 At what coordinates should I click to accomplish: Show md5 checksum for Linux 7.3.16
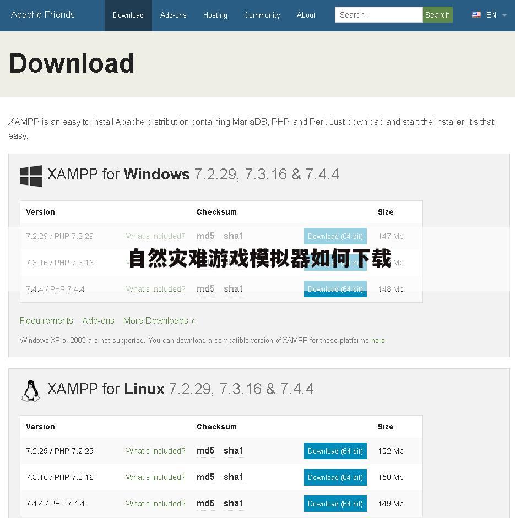click(205, 477)
